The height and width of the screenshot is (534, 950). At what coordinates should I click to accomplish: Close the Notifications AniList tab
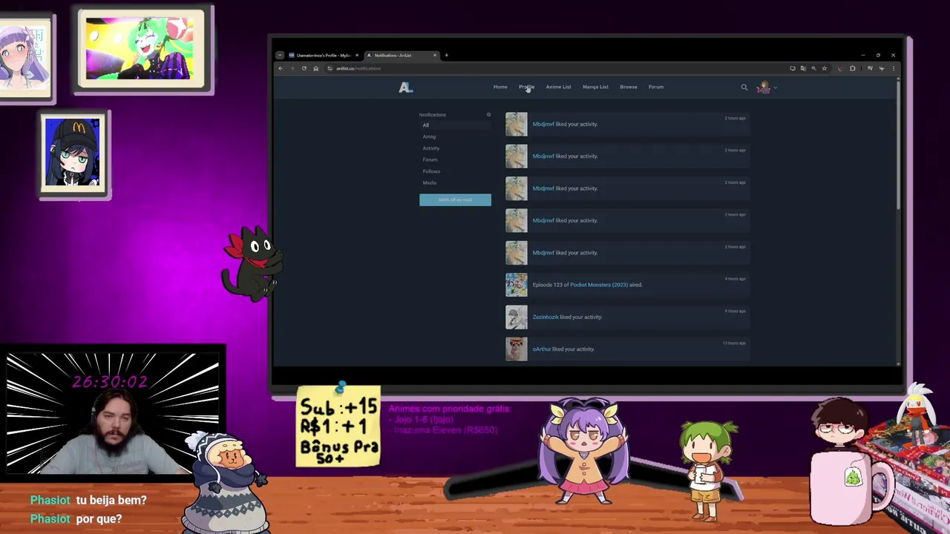click(435, 55)
